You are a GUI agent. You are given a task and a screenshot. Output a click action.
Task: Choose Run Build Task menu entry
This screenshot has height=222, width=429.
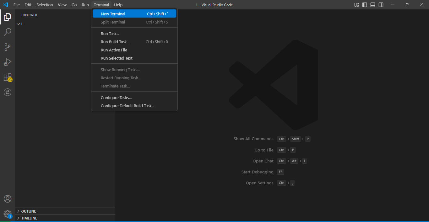(x=115, y=42)
